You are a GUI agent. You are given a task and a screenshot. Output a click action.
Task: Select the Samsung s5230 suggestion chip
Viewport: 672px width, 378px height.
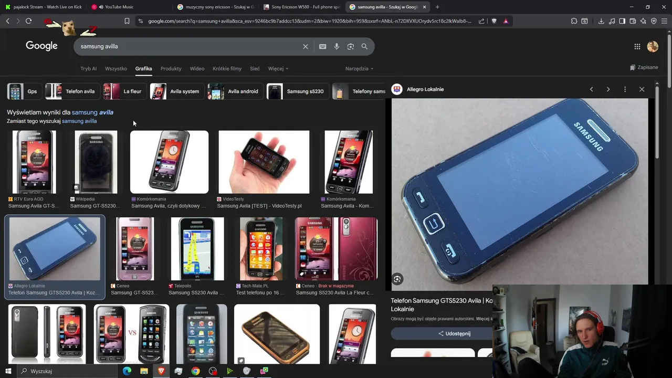tap(297, 91)
